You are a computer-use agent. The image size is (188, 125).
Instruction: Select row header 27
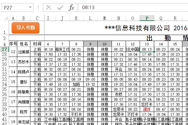[x=4, y=49]
